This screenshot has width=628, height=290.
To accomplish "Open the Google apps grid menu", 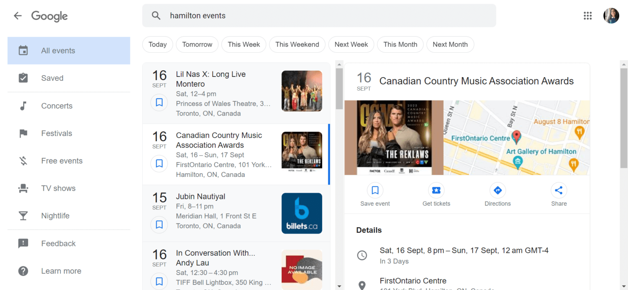I will point(588,16).
